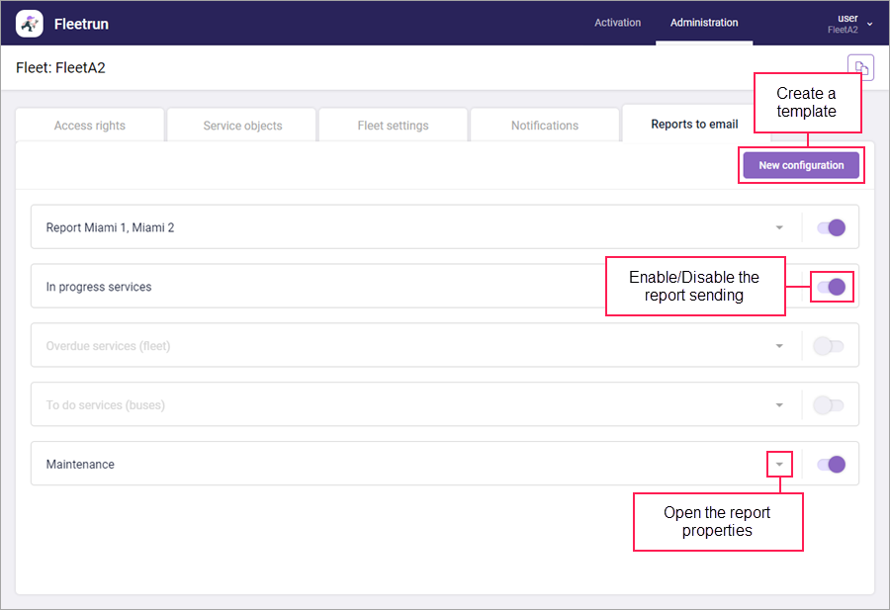Screen dimensions: 890x610
Task: Open the user account menu chevron
Action: click(869, 24)
